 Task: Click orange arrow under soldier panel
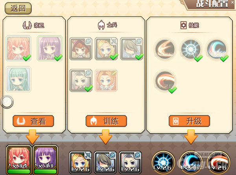click(105, 137)
